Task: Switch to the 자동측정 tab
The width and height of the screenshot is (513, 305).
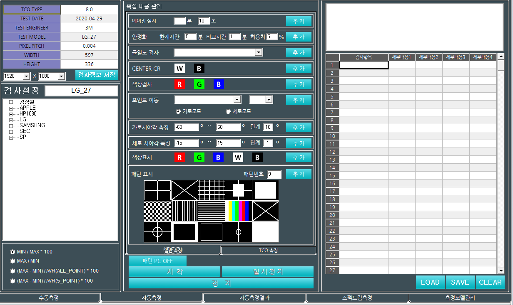Action: [152, 298]
